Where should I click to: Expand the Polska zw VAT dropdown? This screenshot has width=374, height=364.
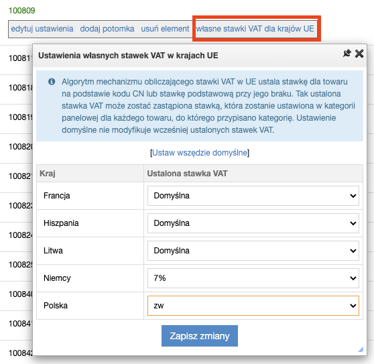pyautogui.click(x=253, y=306)
